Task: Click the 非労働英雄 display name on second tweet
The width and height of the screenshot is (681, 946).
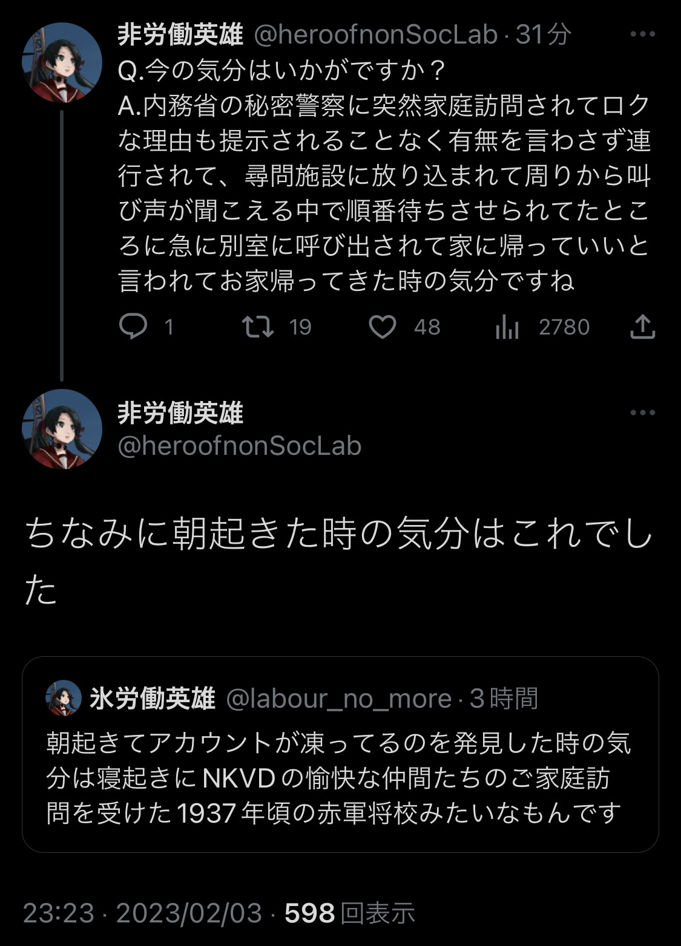Action: point(180,413)
